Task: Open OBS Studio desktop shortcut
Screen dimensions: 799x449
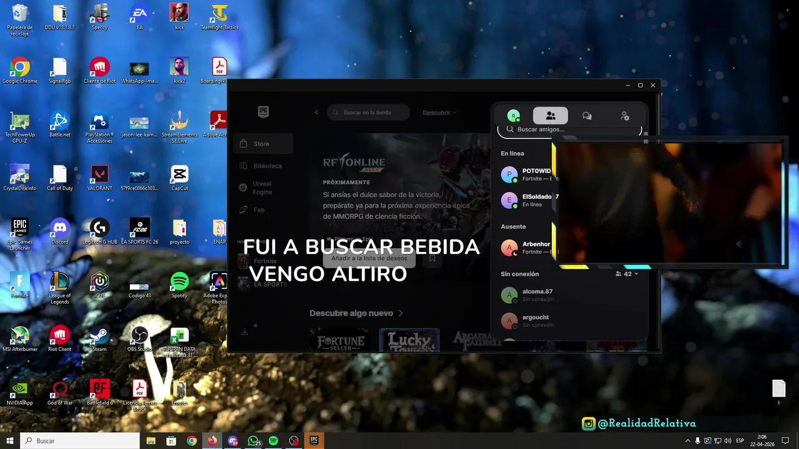Action: 139,336
